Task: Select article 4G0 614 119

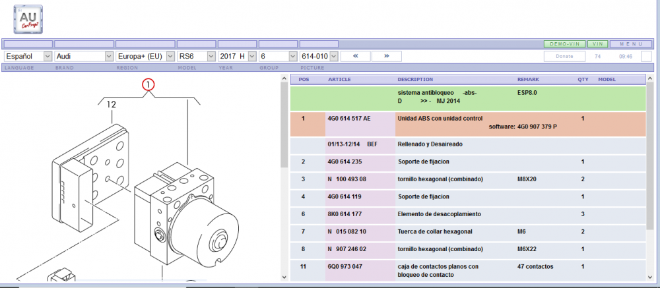Action: click(x=345, y=196)
